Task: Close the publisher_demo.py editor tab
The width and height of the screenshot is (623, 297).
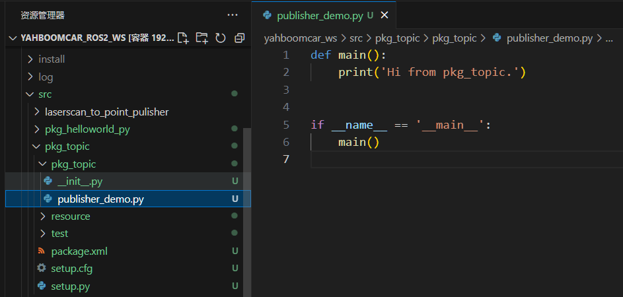Action: [385, 15]
